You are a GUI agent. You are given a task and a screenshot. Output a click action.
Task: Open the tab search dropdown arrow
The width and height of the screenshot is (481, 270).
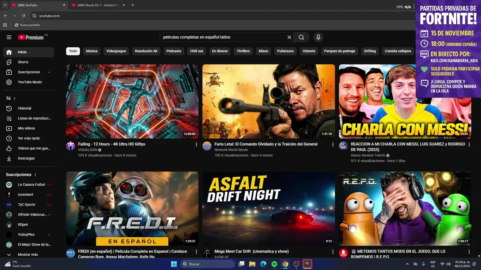pyautogui.click(x=5, y=5)
